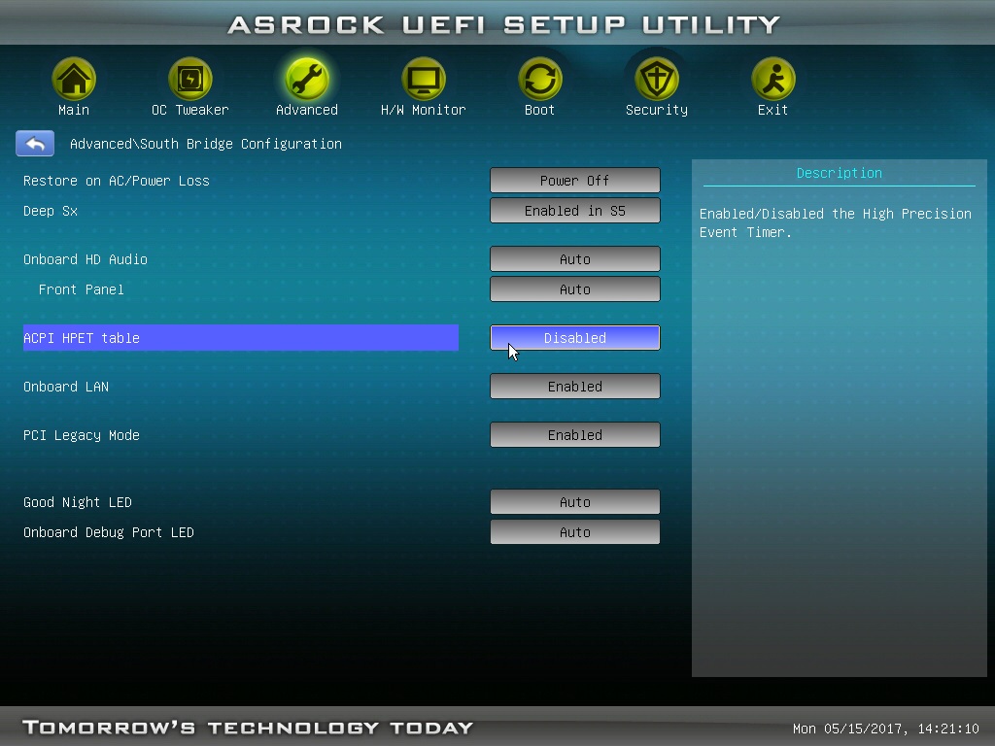Open Onboard HD Audio Auto option
Viewport: 995px width, 746px height.
[575, 258]
